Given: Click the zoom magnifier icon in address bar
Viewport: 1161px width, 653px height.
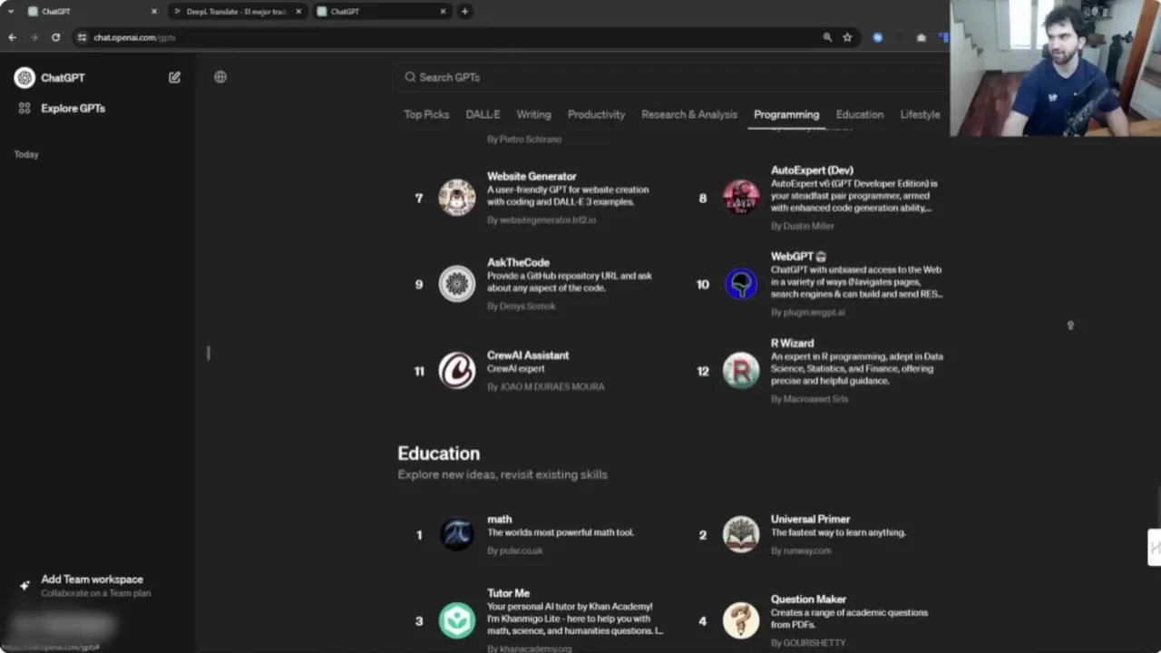Looking at the screenshot, I should 827,37.
